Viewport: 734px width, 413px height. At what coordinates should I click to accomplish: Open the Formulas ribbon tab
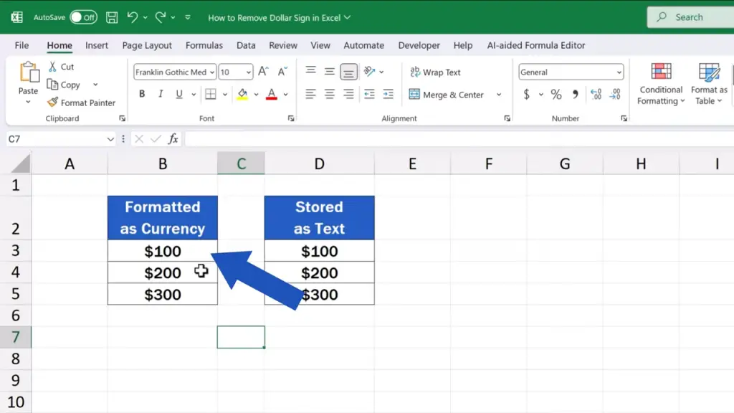(x=204, y=45)
